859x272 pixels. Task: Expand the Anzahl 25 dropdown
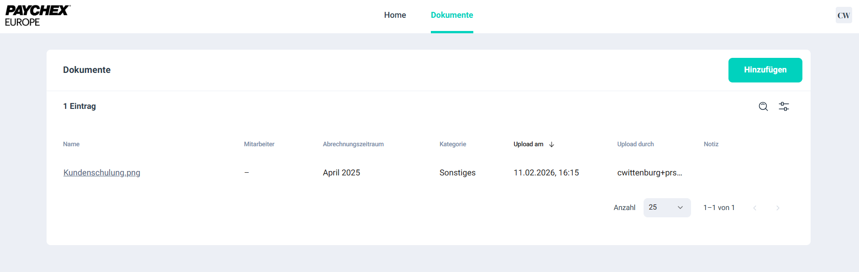[x=666, y=208]
